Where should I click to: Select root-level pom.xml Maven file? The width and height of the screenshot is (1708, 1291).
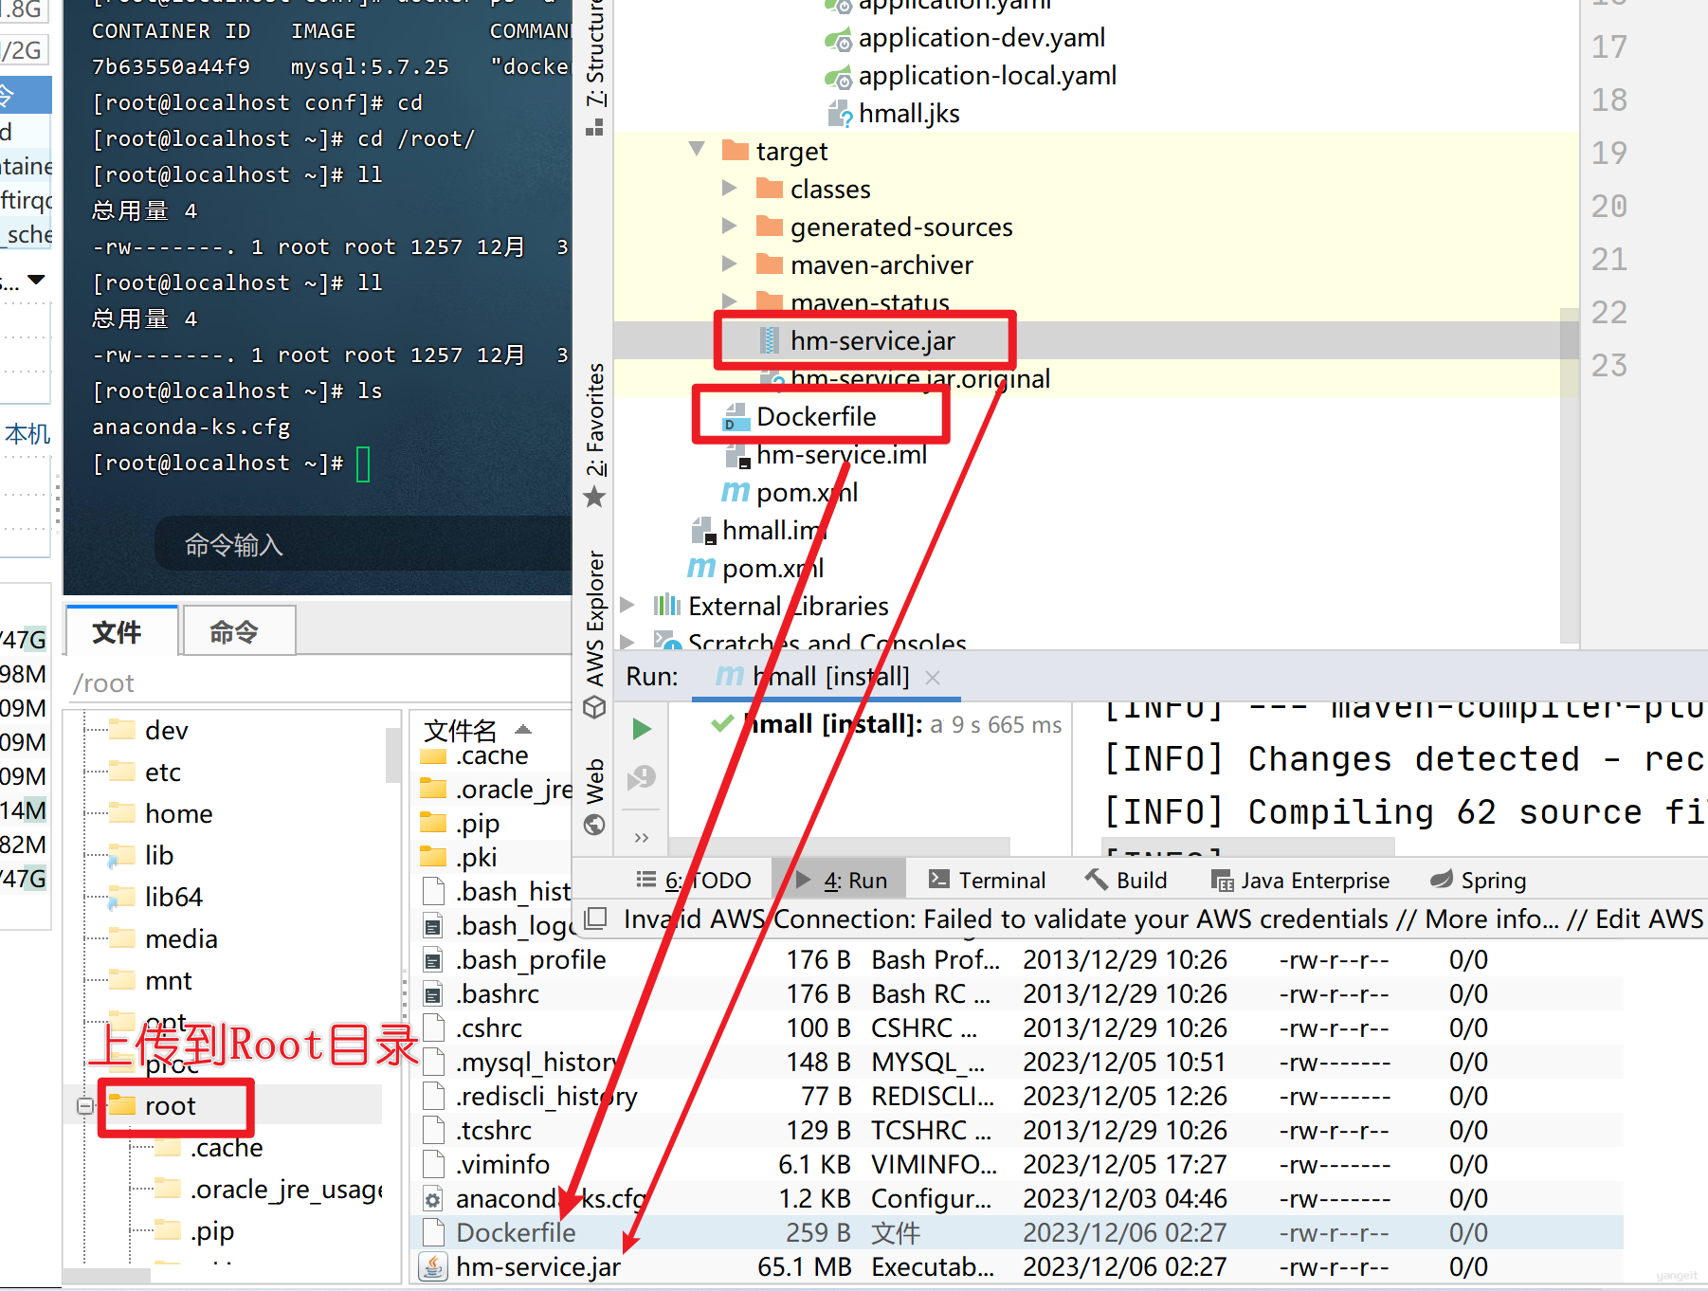tap(755, 569)
